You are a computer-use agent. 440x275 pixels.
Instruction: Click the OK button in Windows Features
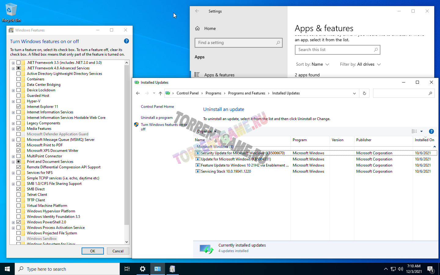pyautogui.click(x=93, y=251)
